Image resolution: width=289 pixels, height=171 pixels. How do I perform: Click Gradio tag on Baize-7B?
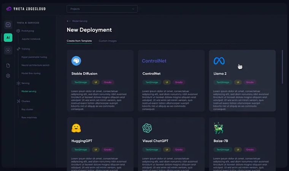tap(250, 149)
